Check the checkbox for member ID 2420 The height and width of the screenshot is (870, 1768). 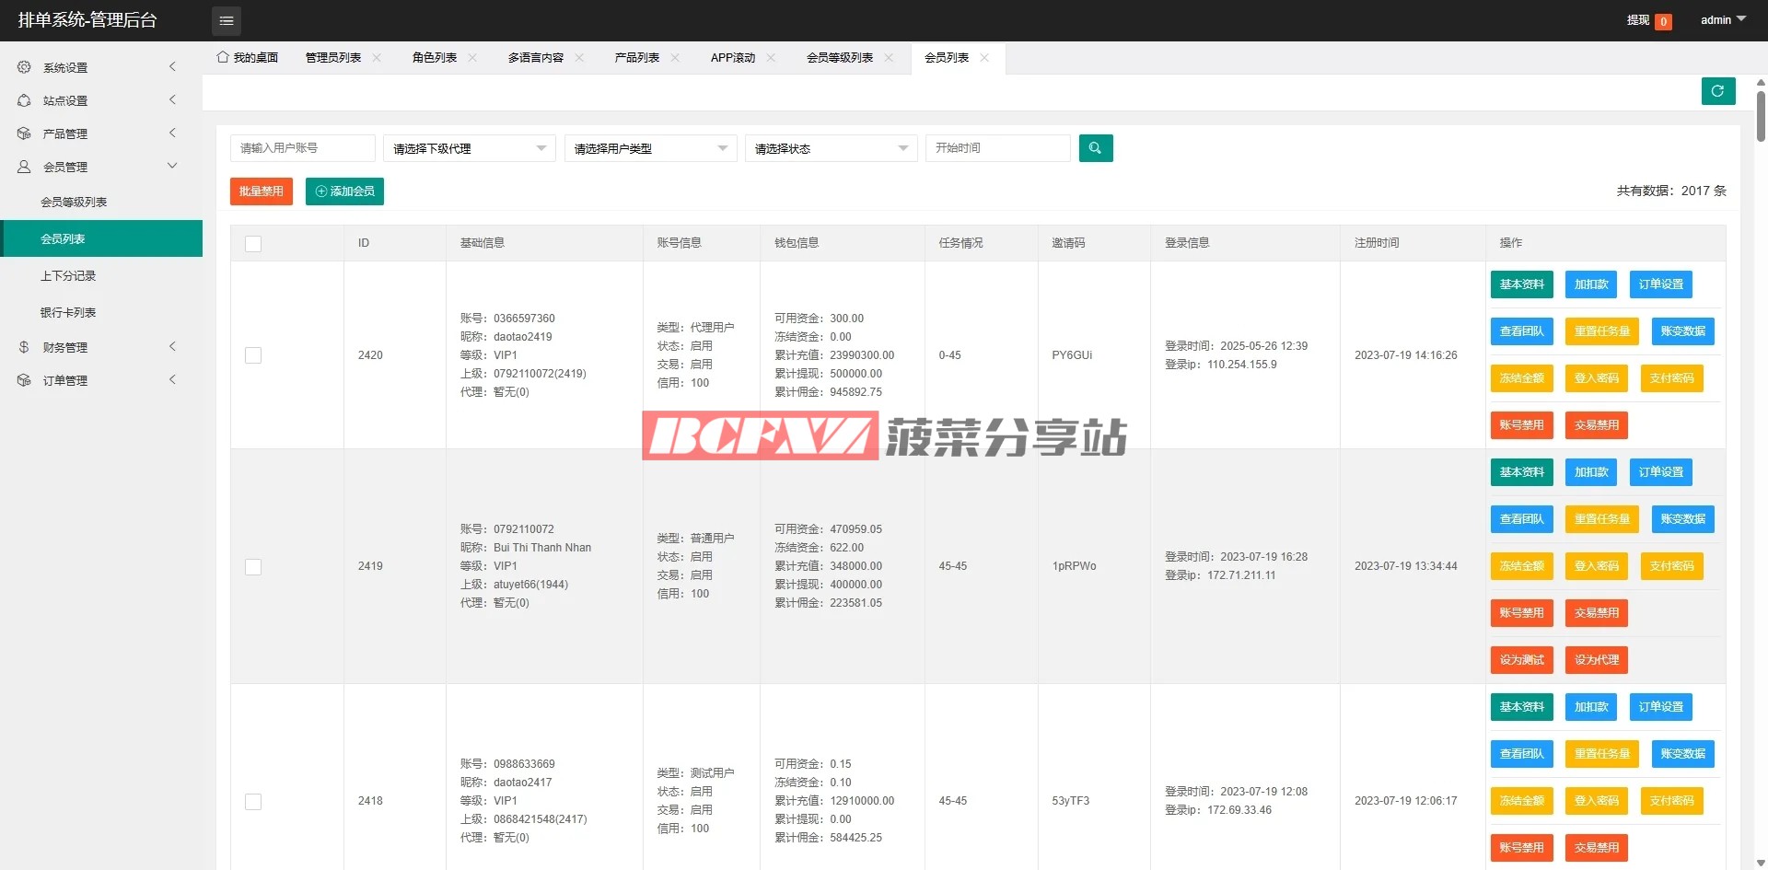pyautogui.click(x=253, y=355)
